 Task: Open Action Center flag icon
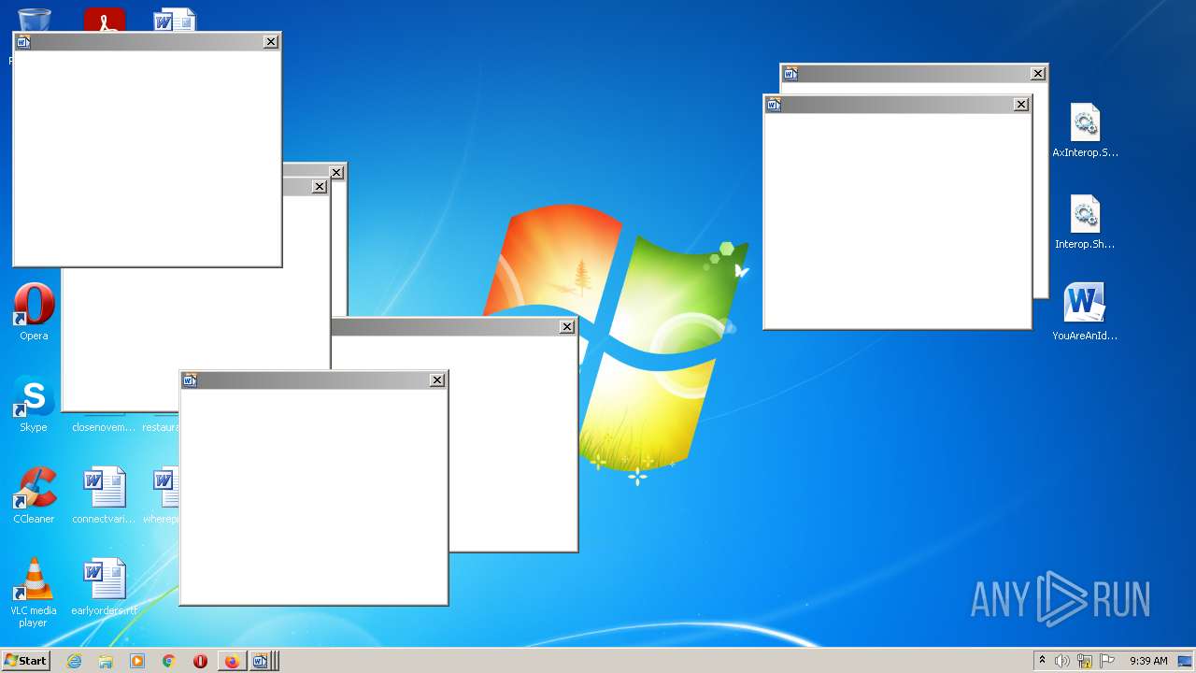click(x=1107, y=661)
